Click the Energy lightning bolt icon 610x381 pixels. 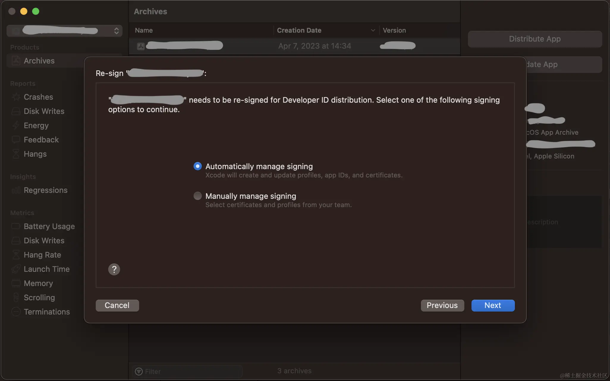(x=16, y=126)
